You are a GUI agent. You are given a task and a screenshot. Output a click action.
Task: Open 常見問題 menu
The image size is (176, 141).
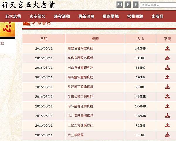(135, 16)
